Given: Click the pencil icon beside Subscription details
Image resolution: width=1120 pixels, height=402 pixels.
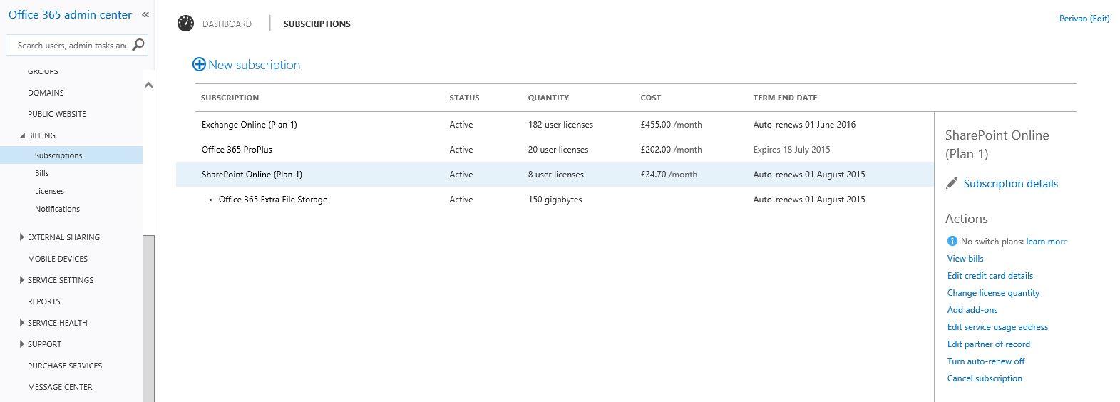Looking at the screenshot, I should pyautogui.click(x=952, y=183).
